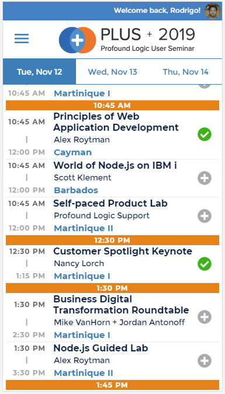Open the Martinique II link under Product Lab

pyautogui.click(x=84, y=228)
